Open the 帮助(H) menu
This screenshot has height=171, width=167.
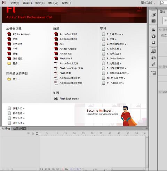pyautogui.click(x=67, y=3)
